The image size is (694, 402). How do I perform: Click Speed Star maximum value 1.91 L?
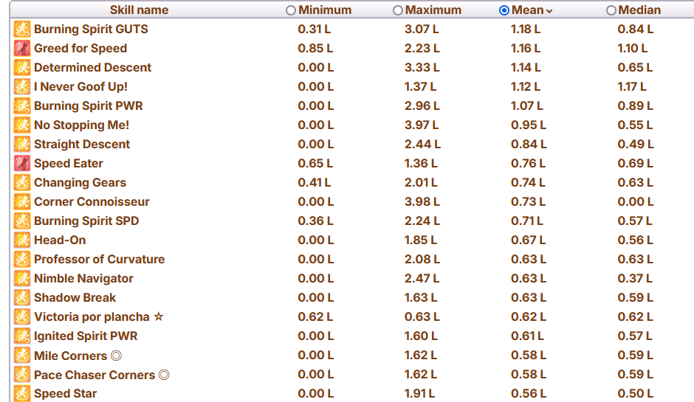pos(419,394)
